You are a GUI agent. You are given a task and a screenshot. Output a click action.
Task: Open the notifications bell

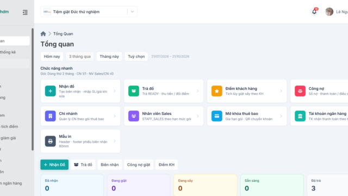pos(314,11)
